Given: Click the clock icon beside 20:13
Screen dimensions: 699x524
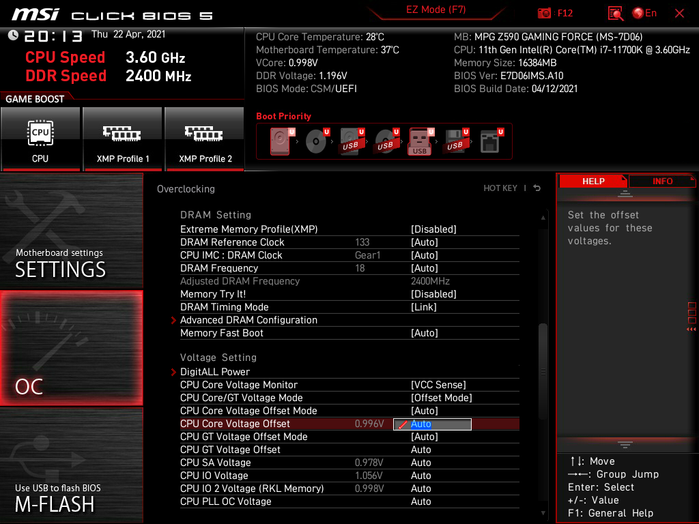Looking at the screenshot, I should (x=13, y=35).
